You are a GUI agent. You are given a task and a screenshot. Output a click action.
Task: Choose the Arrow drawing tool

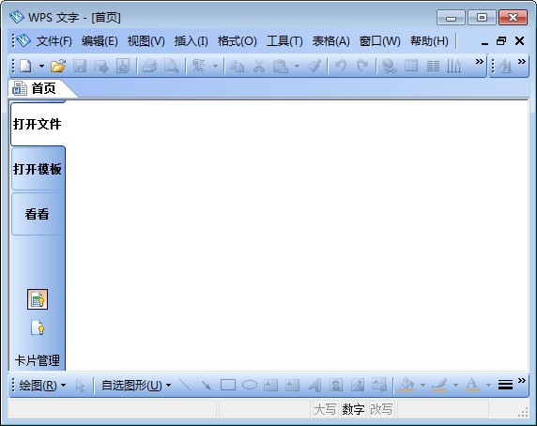[x=207, y=385]
